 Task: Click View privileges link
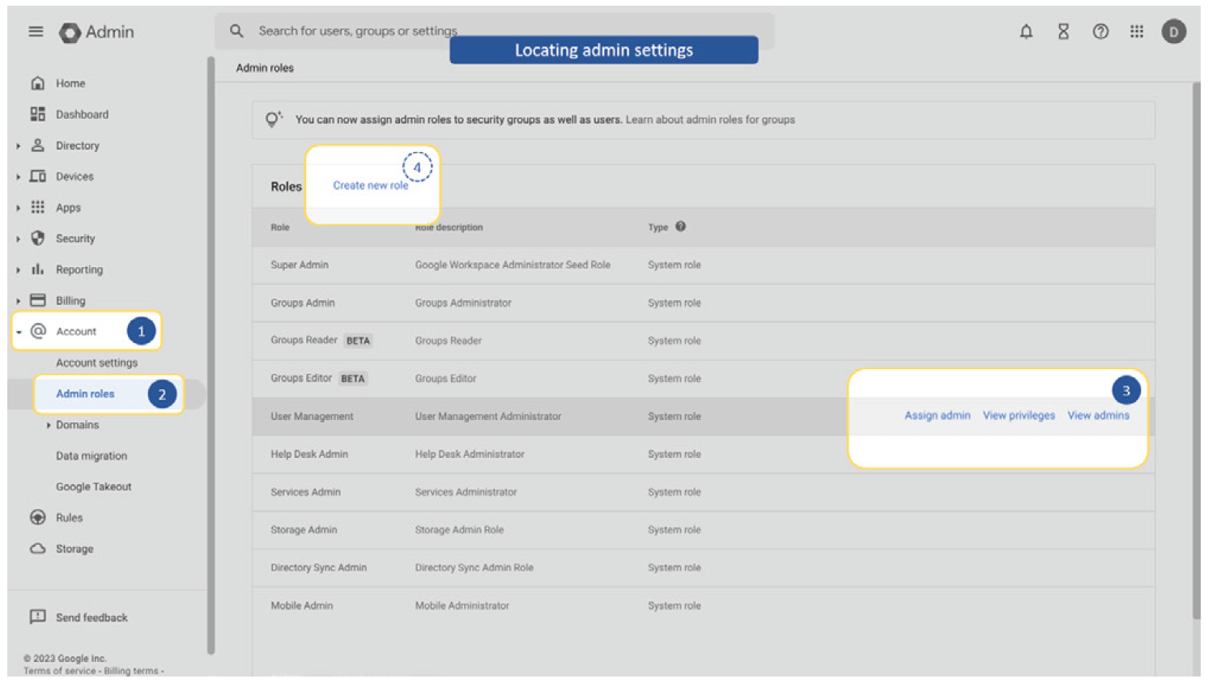1019,415
